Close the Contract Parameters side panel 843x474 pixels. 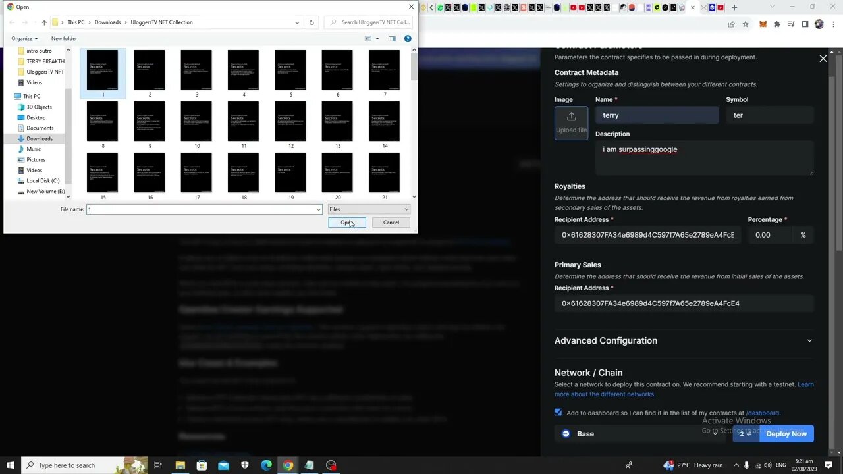pyautogui.click(x=823, y=59)
